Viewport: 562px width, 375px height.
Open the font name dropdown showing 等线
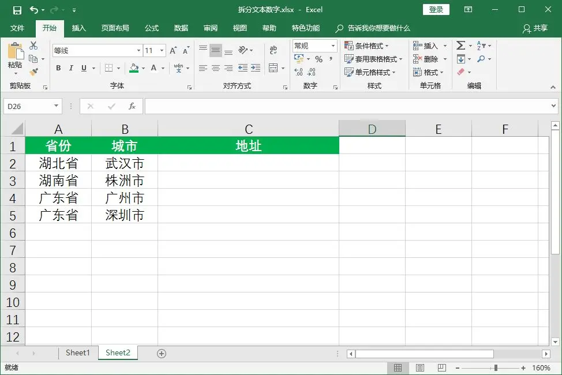pos(96,51)
